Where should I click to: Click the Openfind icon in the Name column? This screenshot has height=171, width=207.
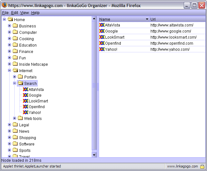tap(102, 43)
